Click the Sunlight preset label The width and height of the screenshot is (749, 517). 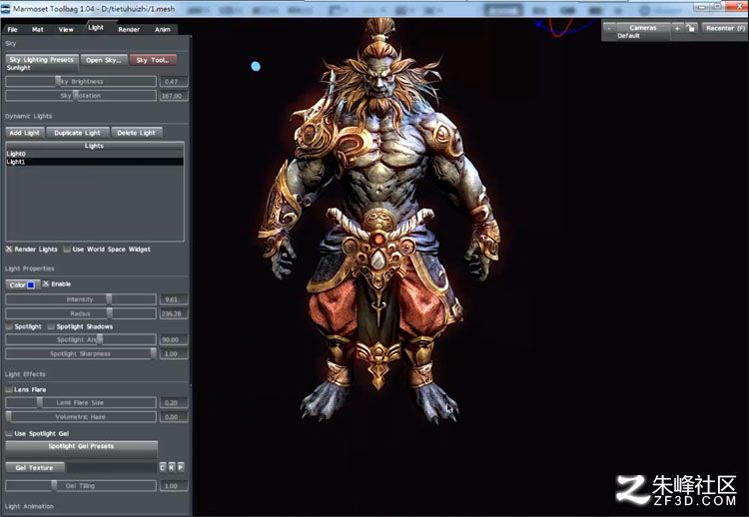(x=19, y=68)
